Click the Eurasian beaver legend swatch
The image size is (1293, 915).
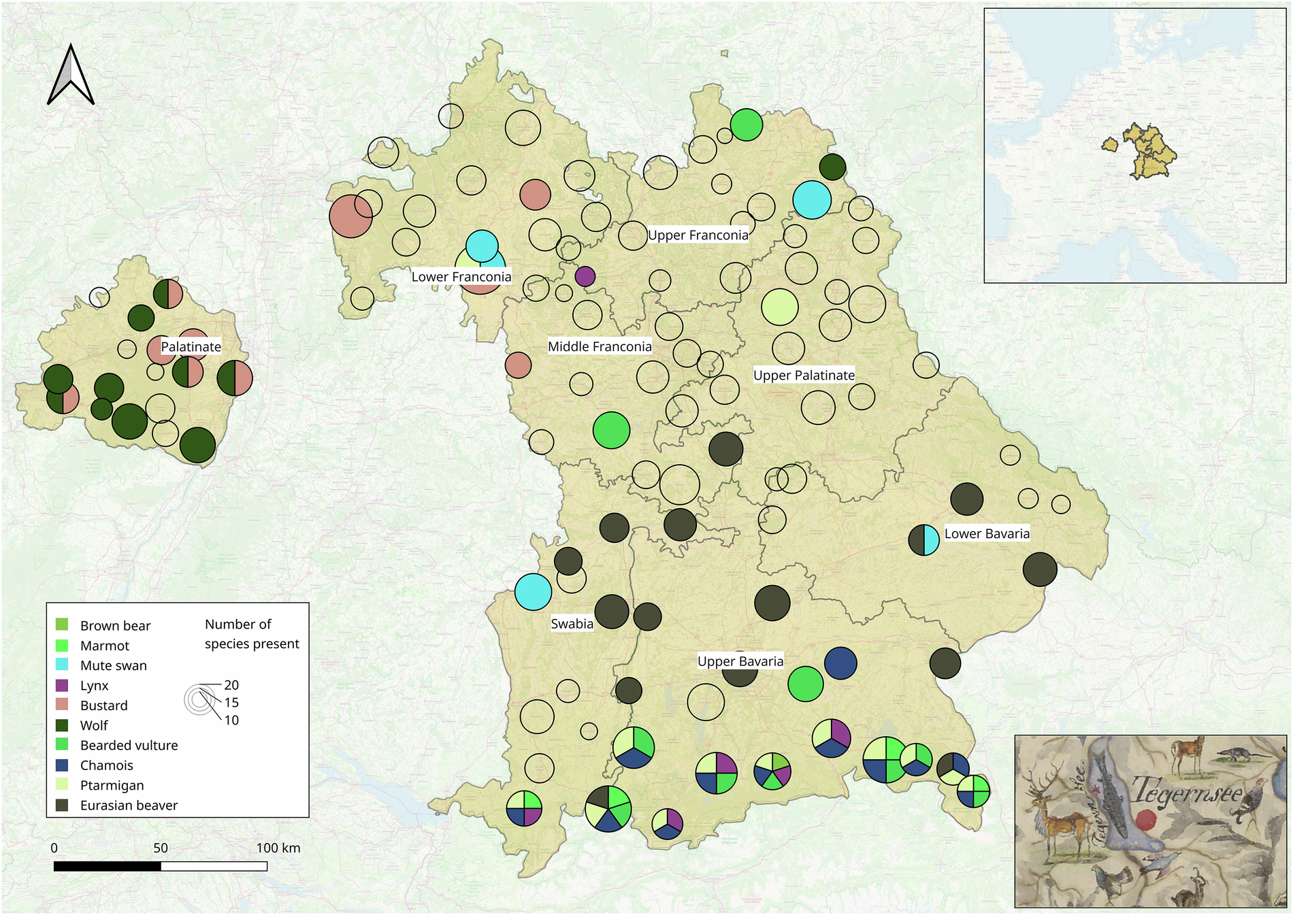click(62, 805)
